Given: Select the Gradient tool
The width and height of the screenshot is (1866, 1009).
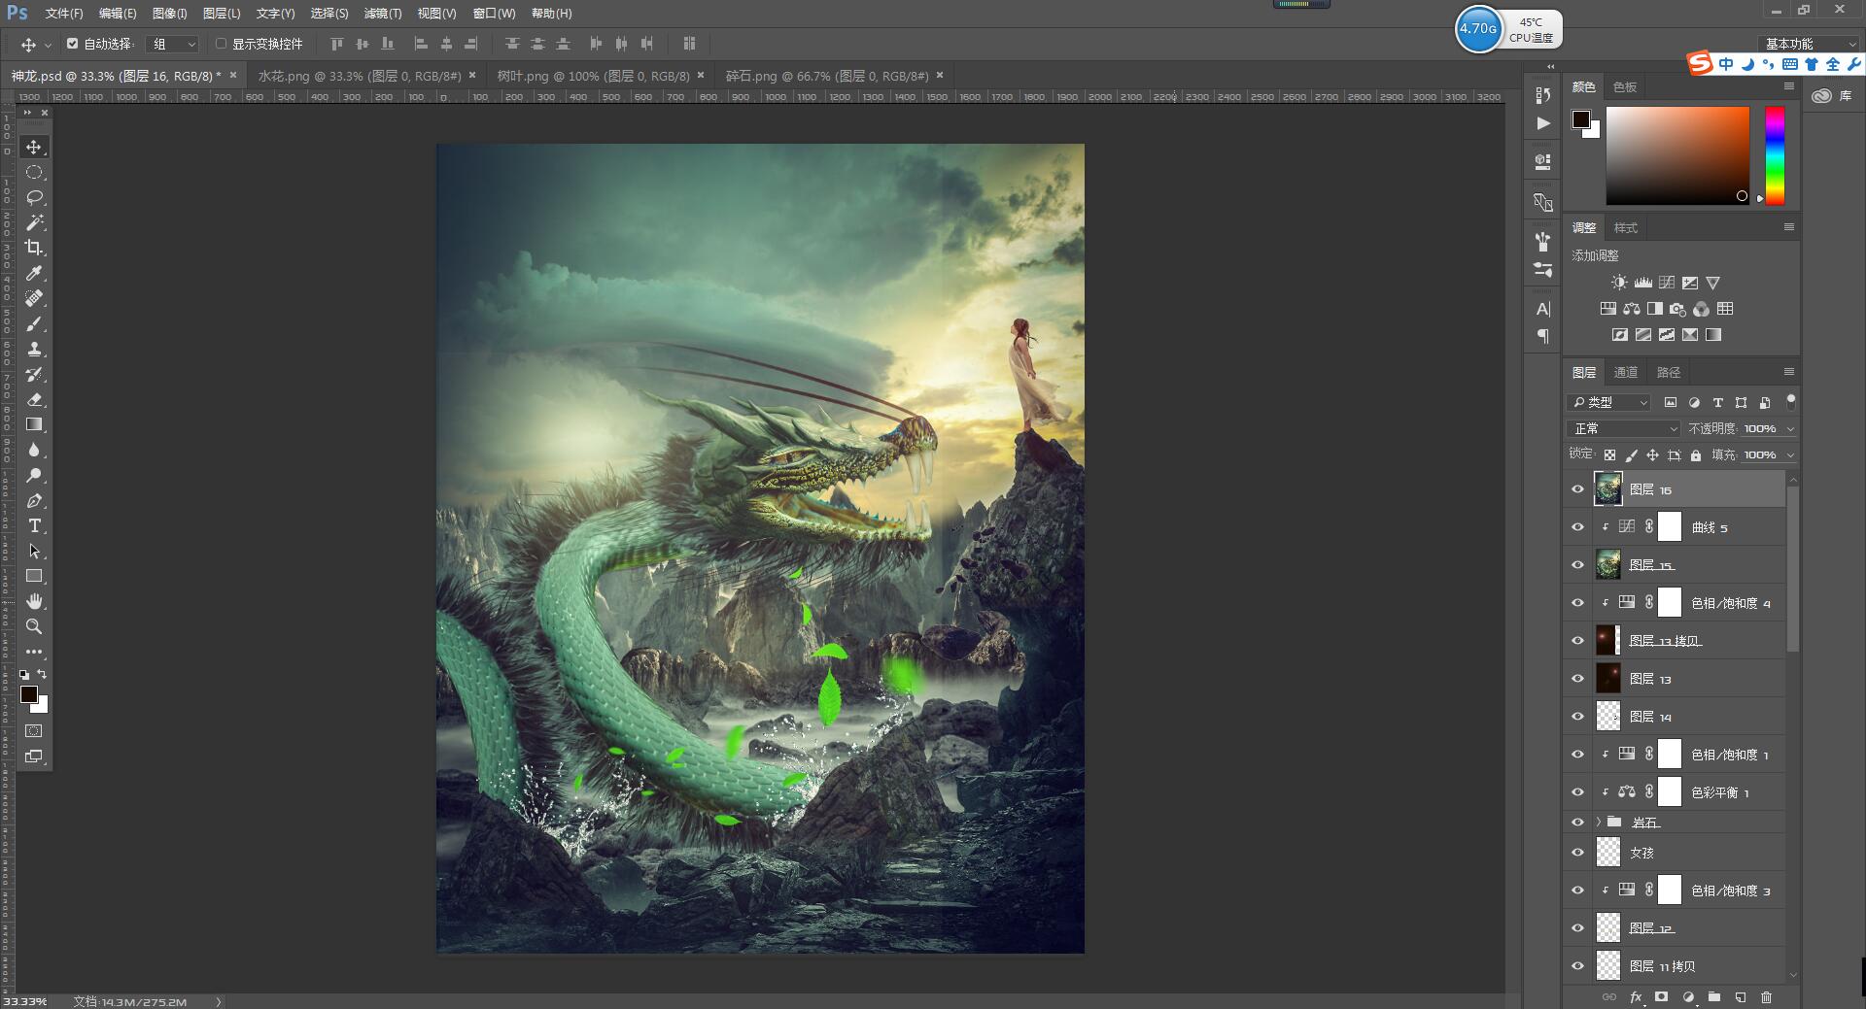Looking at the screenshot, I should tap(34, 424).
